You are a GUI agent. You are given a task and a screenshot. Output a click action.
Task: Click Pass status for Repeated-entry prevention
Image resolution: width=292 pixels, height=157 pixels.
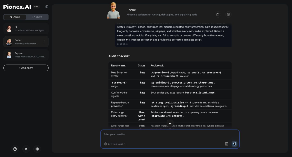click(143, 102)
